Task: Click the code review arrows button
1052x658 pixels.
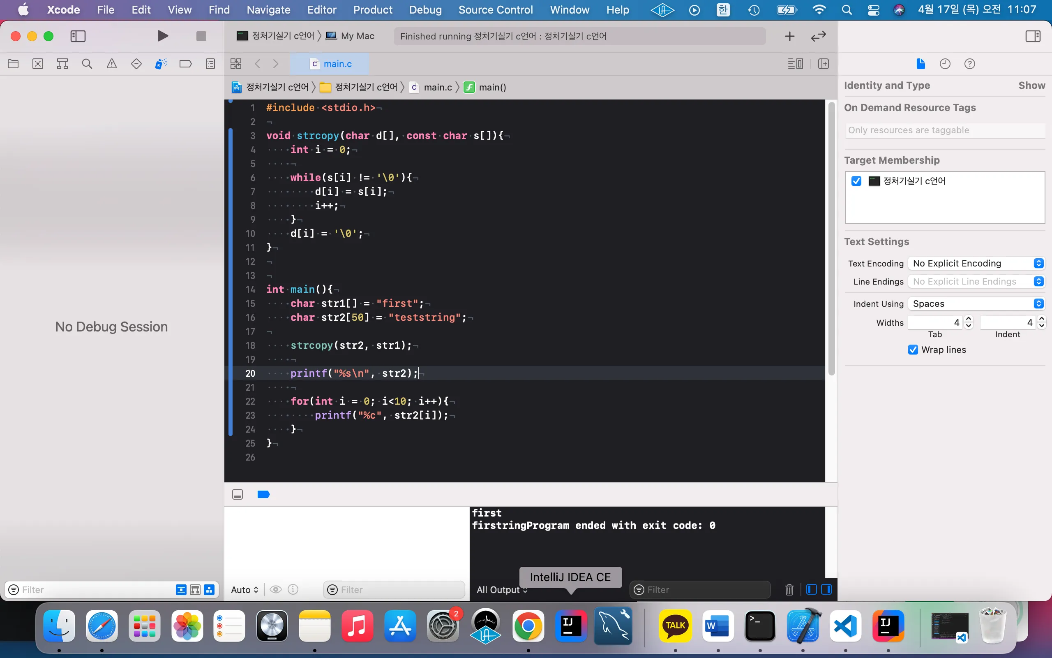Action: (x=818, y=36)
